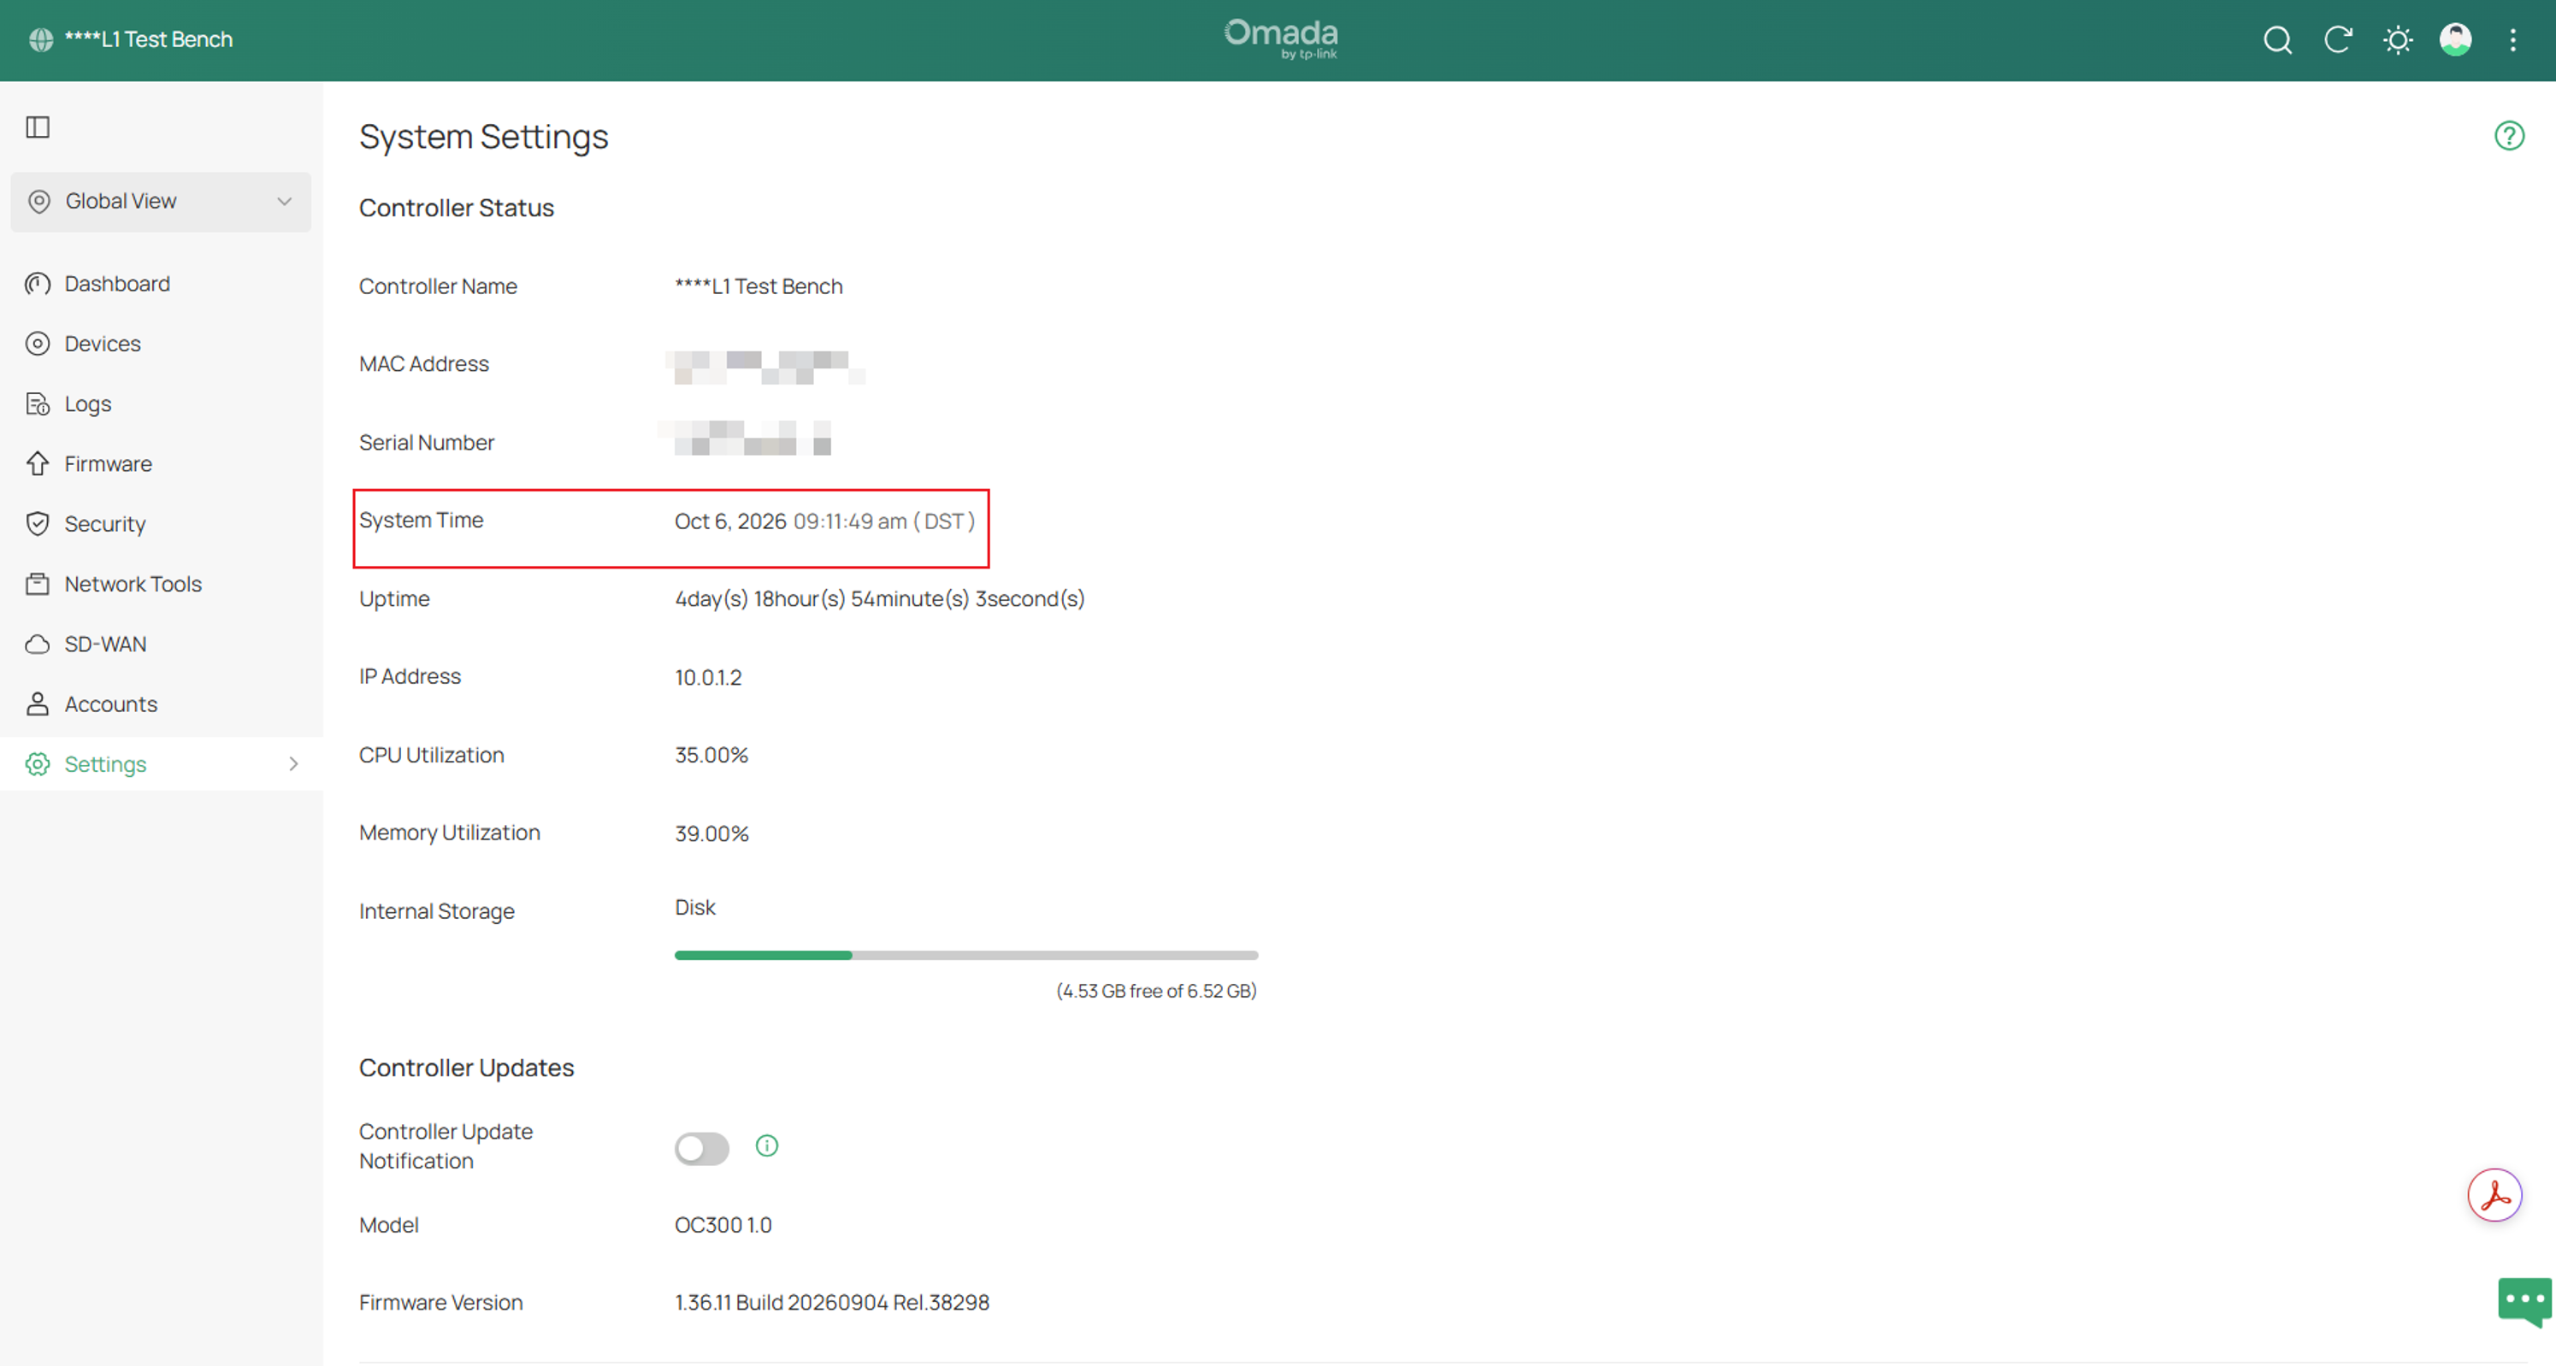
Task: Click the Settings gear icon in sidebar
Action: [38, 764]
